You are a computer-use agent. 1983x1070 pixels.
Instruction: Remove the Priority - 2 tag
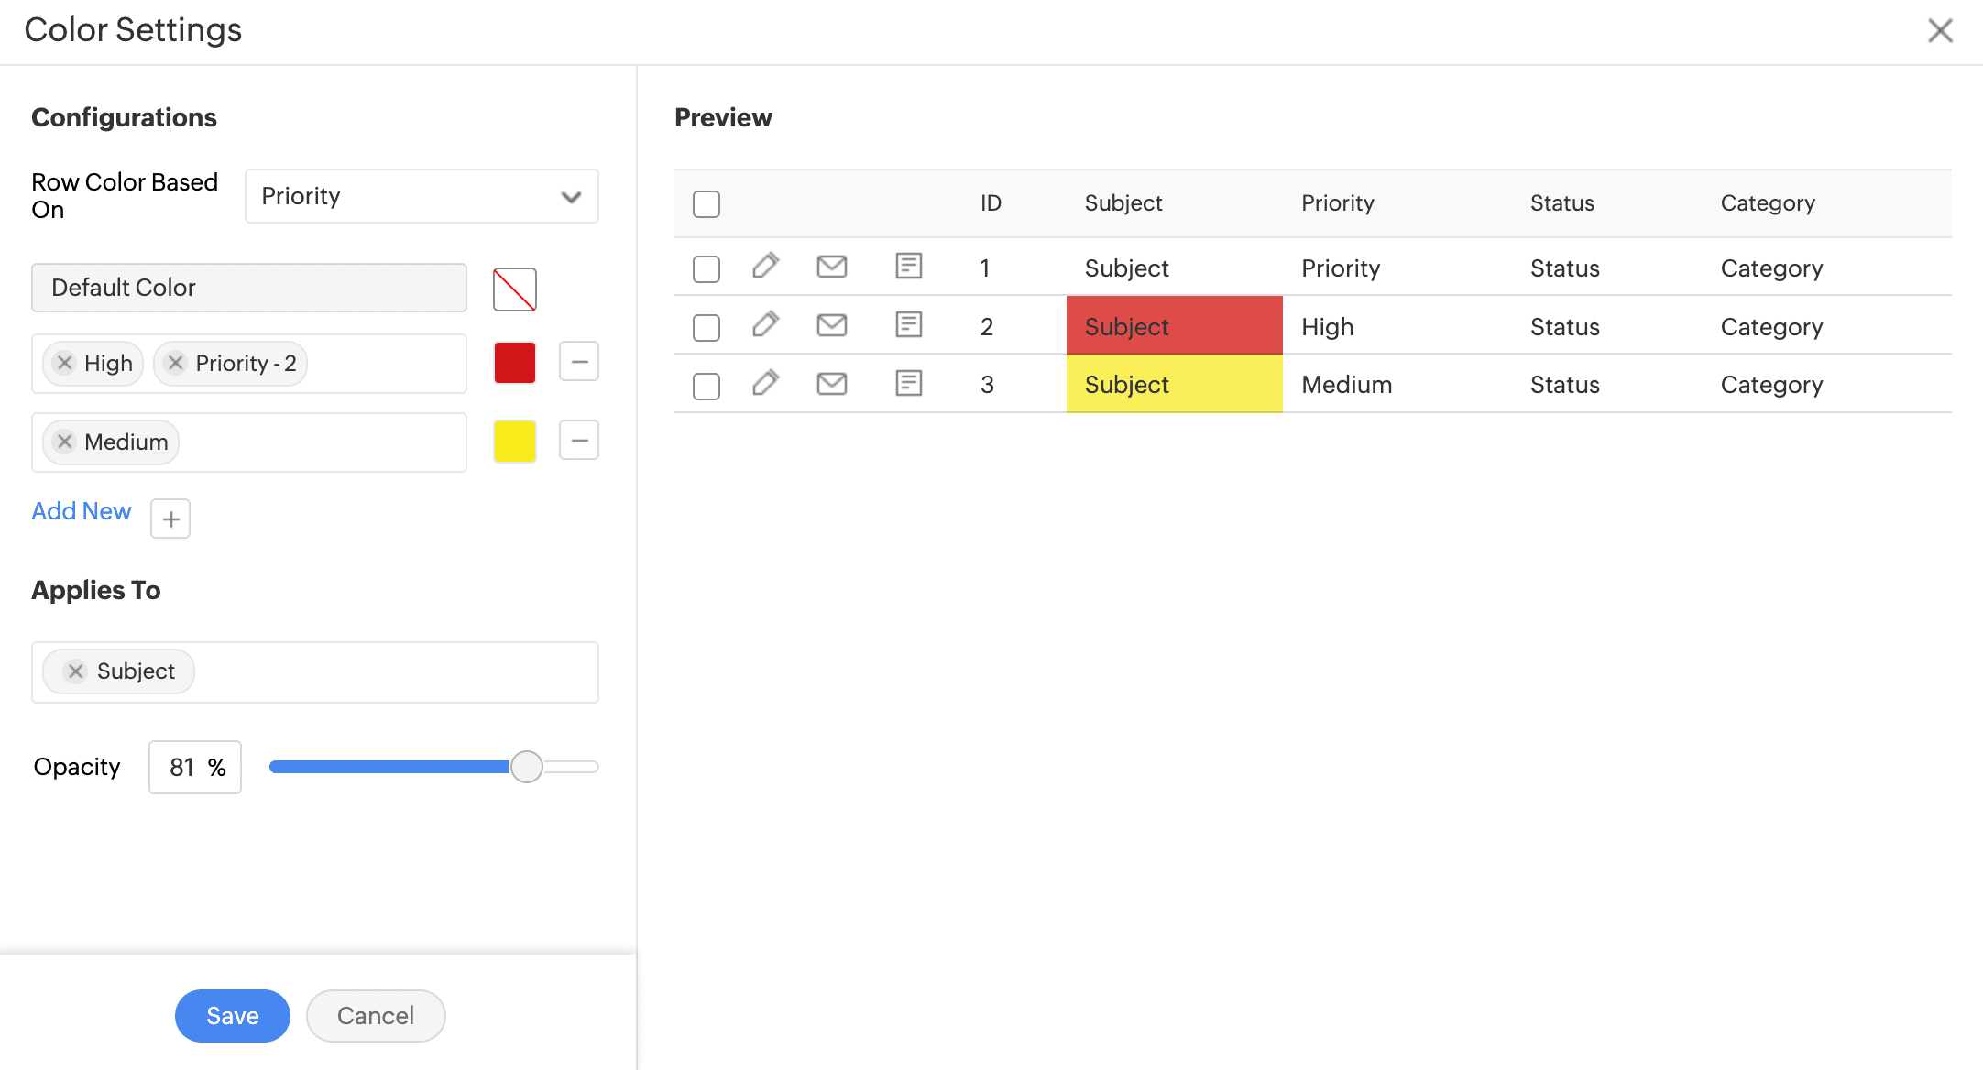click(176, 363)
